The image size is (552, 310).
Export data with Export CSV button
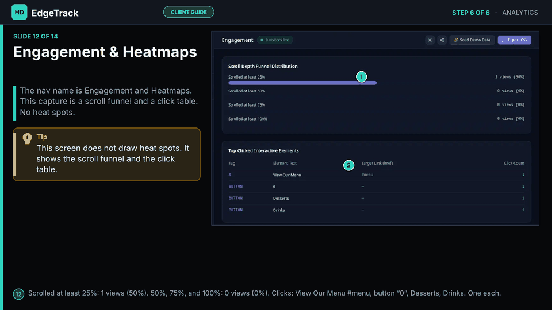(514, 40)
